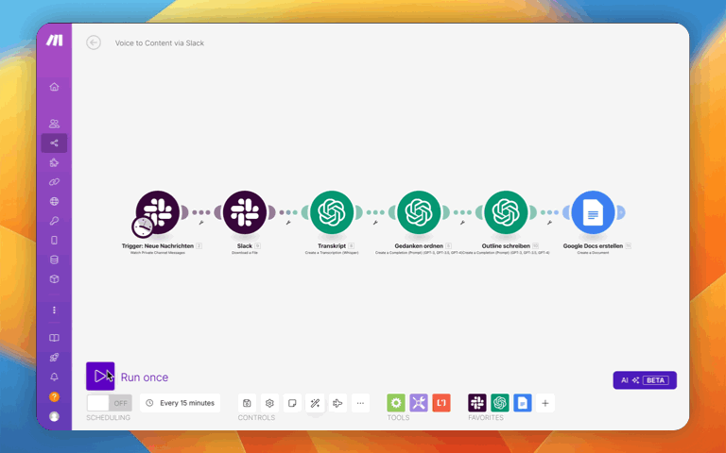This screenshot has width=726, height=453.
Task: Open the three-dot more controls menu
Action: [x=360, y=403]
